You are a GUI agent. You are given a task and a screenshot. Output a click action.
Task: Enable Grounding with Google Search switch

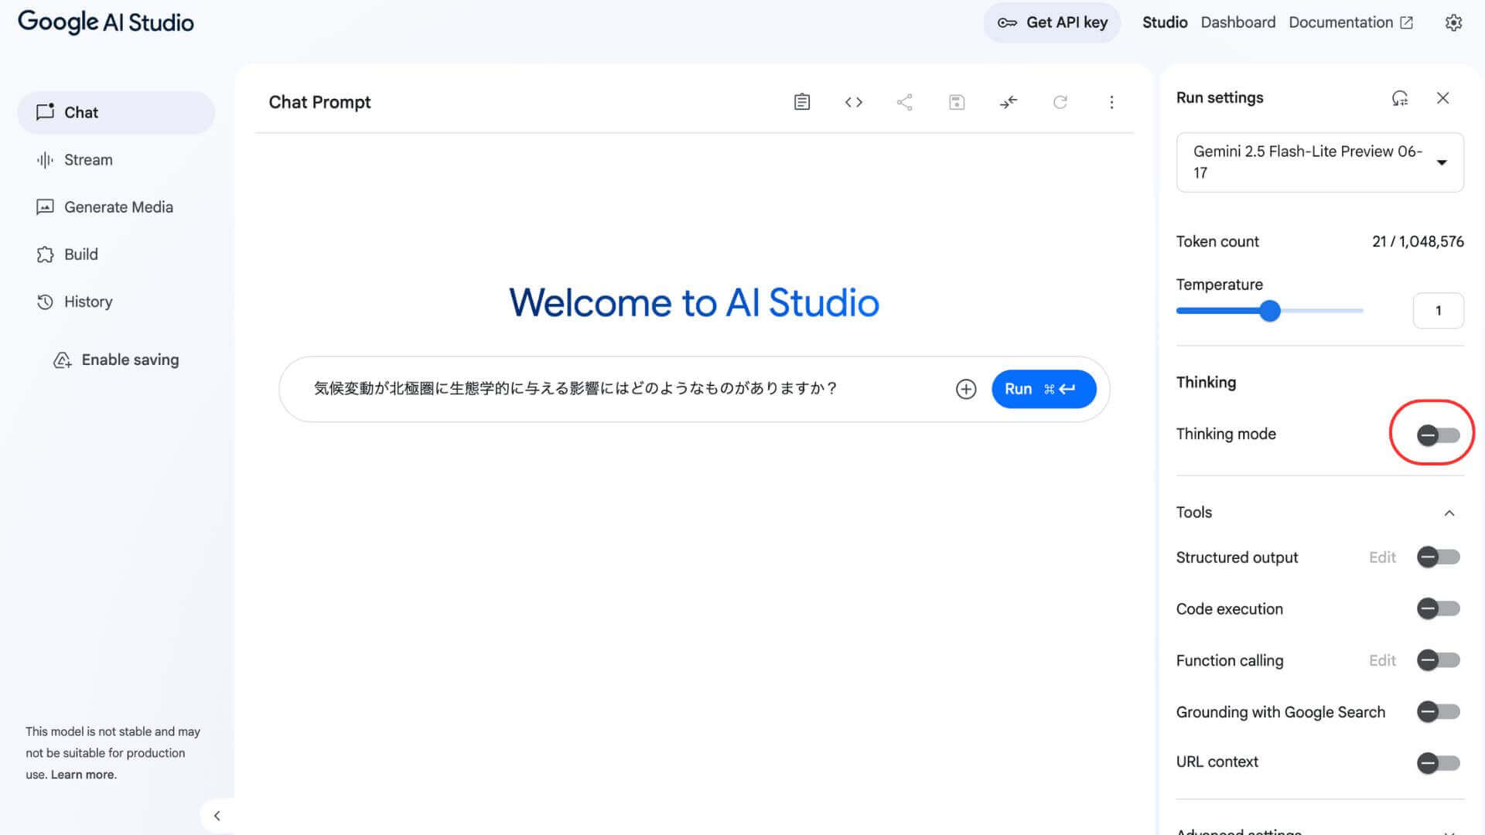coord(1439,711)
